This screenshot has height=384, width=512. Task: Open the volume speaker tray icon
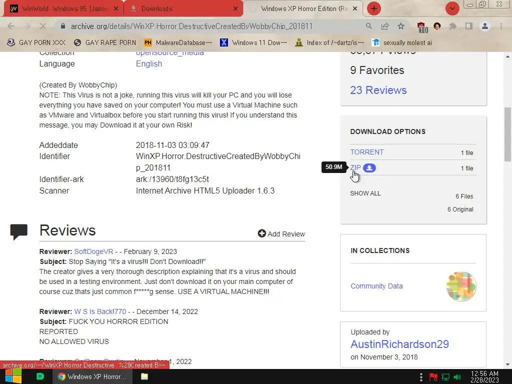457,377
